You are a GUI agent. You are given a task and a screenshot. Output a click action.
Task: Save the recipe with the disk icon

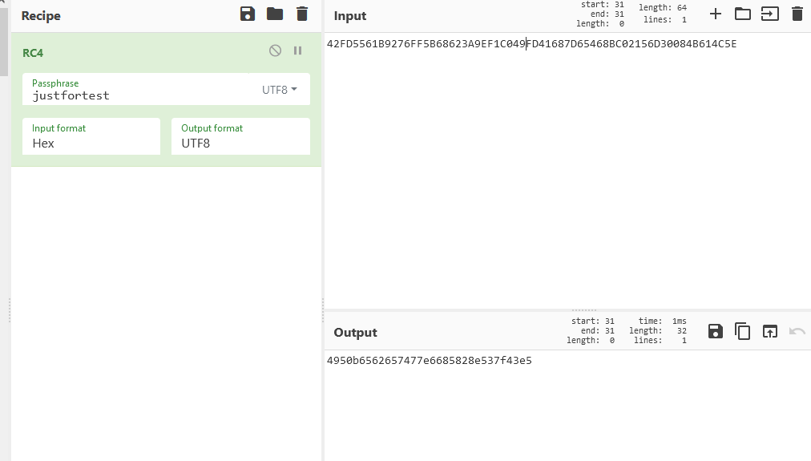tap(248, 14)
